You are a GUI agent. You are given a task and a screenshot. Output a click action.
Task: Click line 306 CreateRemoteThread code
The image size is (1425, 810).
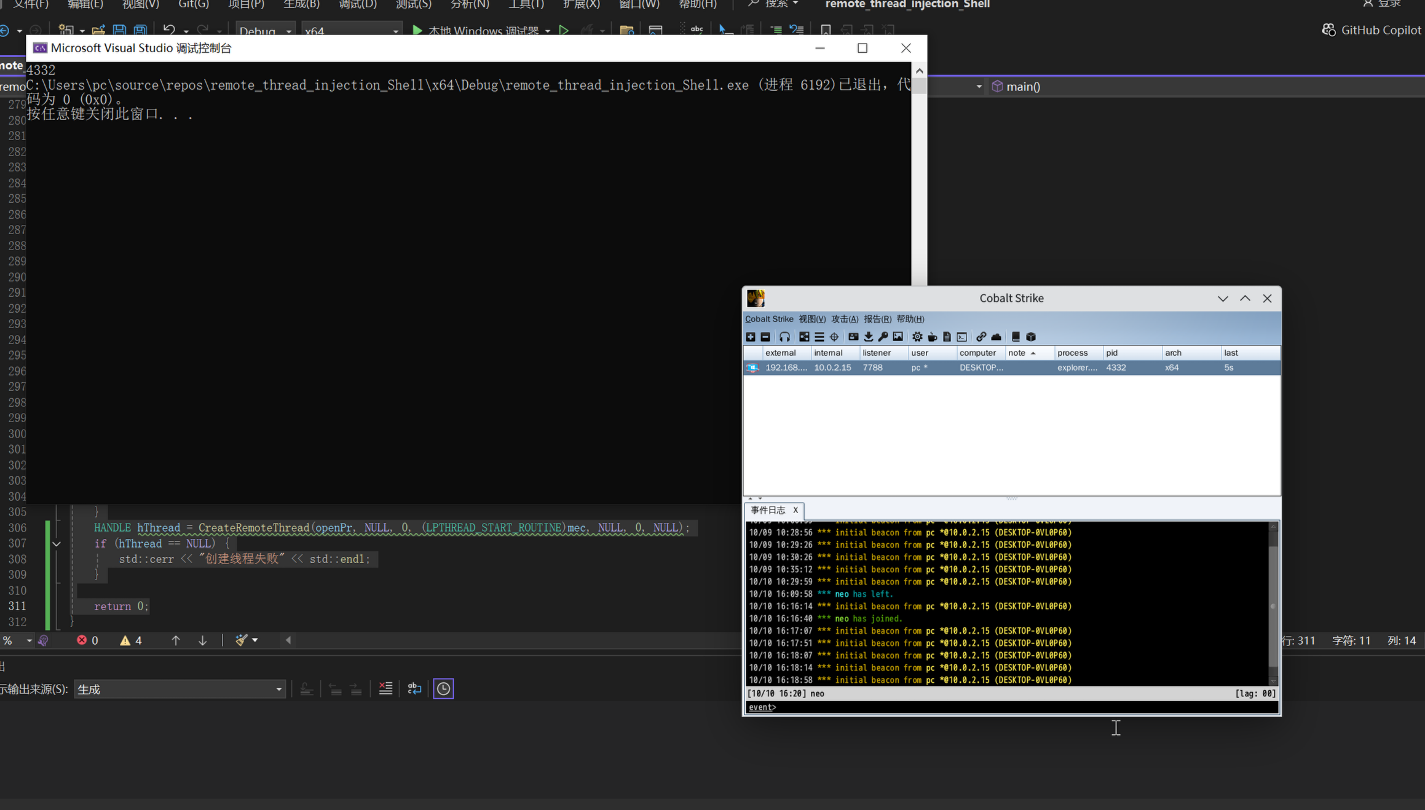tap(392, 528)
